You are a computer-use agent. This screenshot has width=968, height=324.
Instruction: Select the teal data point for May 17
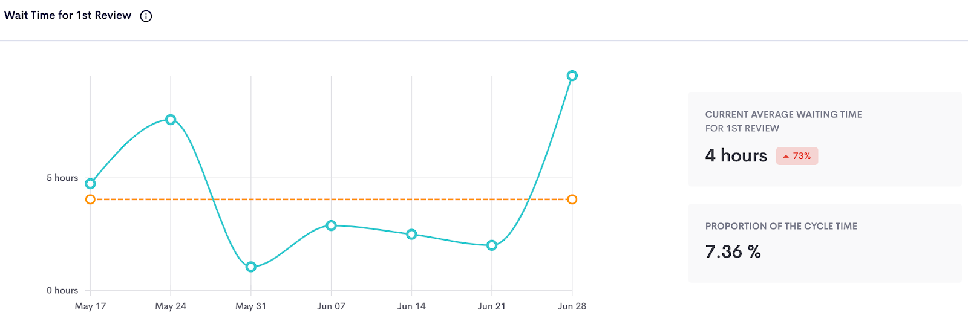(90, 184)
